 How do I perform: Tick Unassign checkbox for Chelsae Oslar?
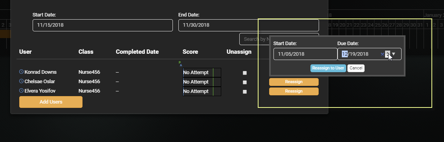(245, 82)
